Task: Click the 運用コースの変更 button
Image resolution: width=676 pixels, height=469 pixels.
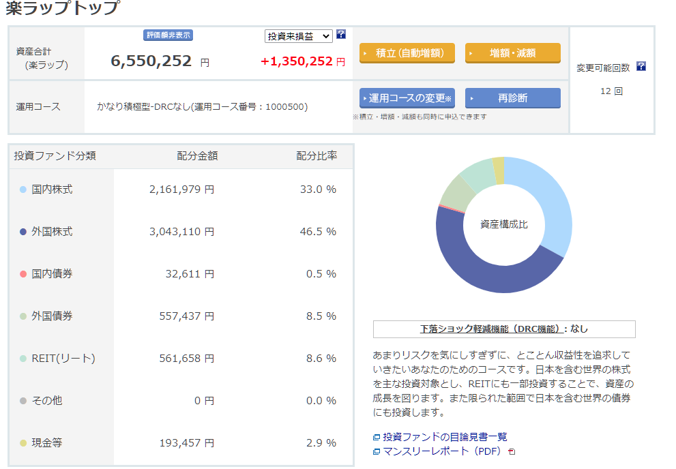Action: pos(407,98)
